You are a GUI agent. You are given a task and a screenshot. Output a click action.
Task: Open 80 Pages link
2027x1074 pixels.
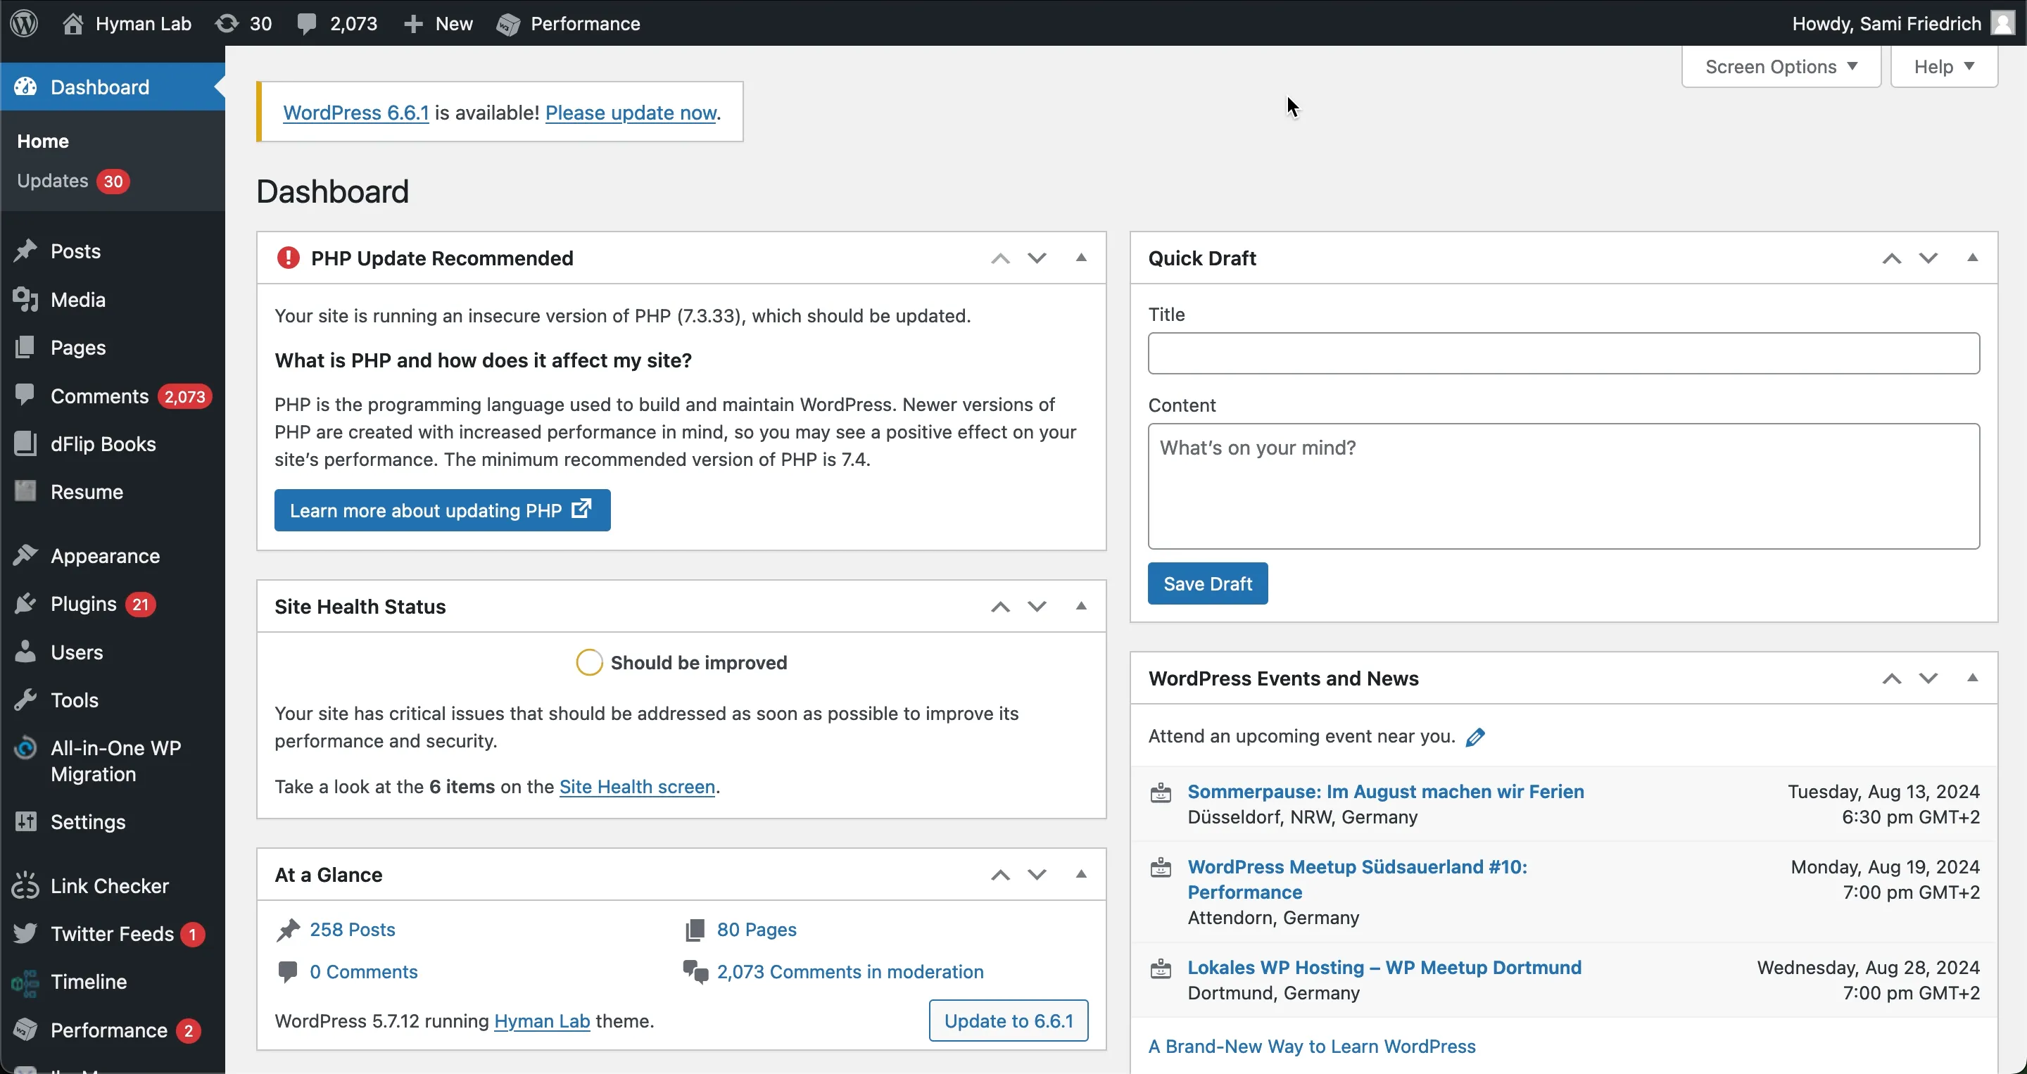pyautogui.click(x=756, y=929)
